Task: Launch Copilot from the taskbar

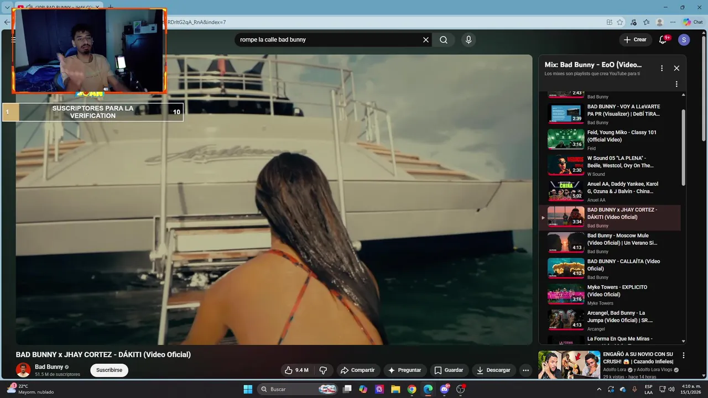Action: pyautogui.click(x=363, y=389)
